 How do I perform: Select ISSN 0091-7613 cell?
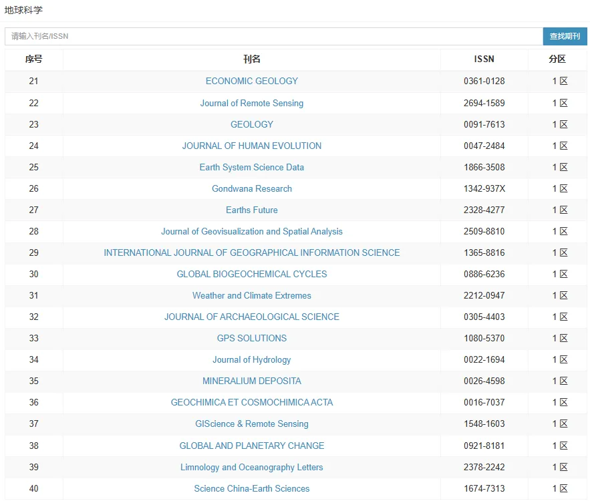(x=484, y=124)
